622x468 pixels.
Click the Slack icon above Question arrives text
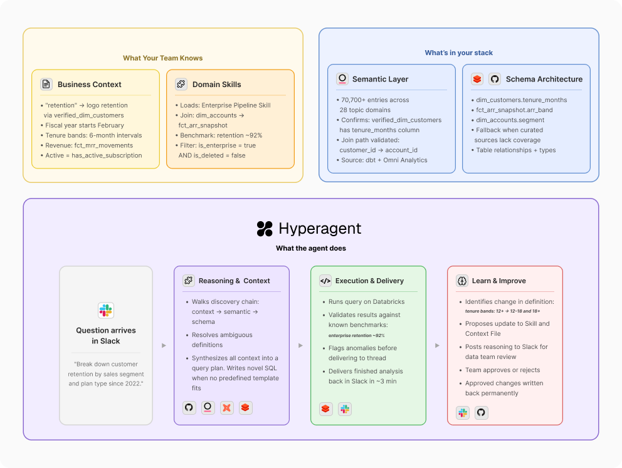pyautogui.click(x=105, y=308)
